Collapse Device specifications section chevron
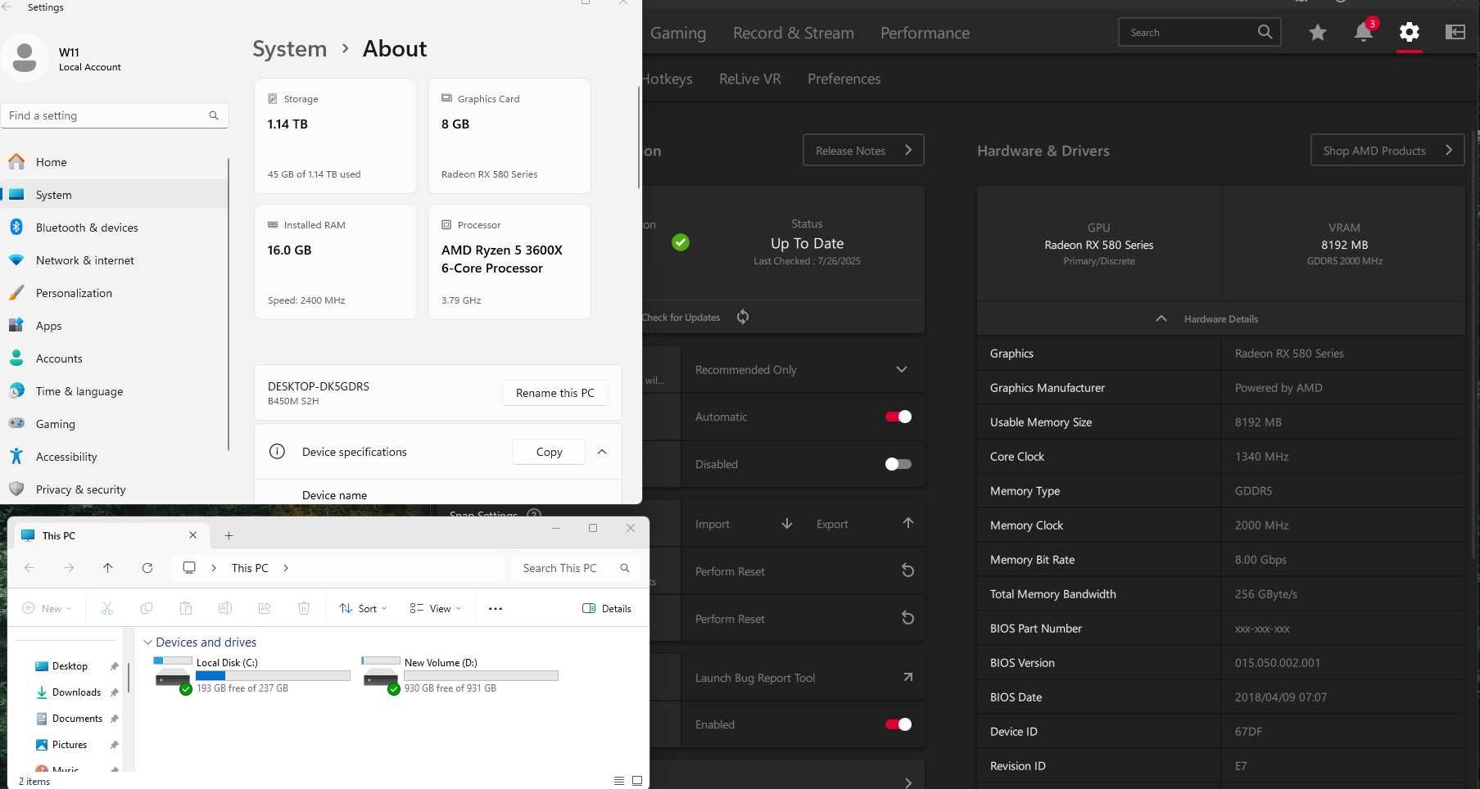 [602, 452]
